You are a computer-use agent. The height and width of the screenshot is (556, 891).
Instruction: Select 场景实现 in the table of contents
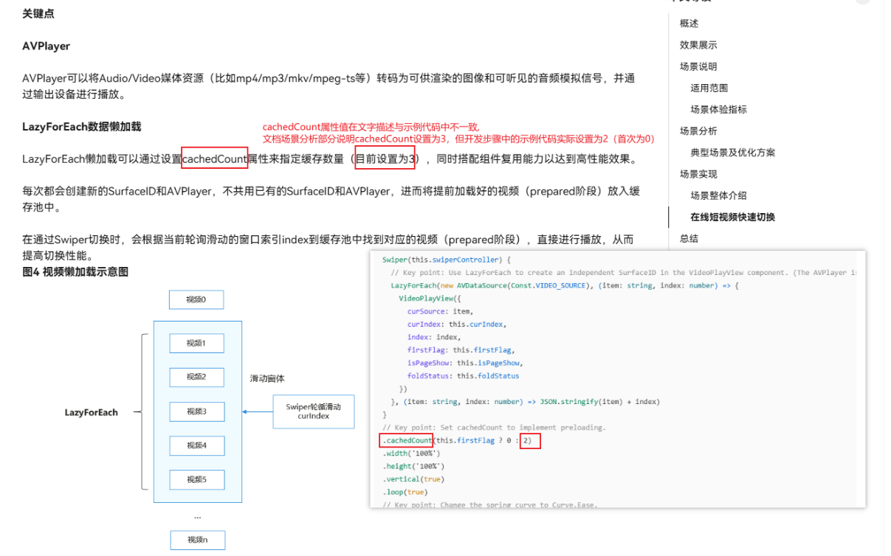[698, 174]
